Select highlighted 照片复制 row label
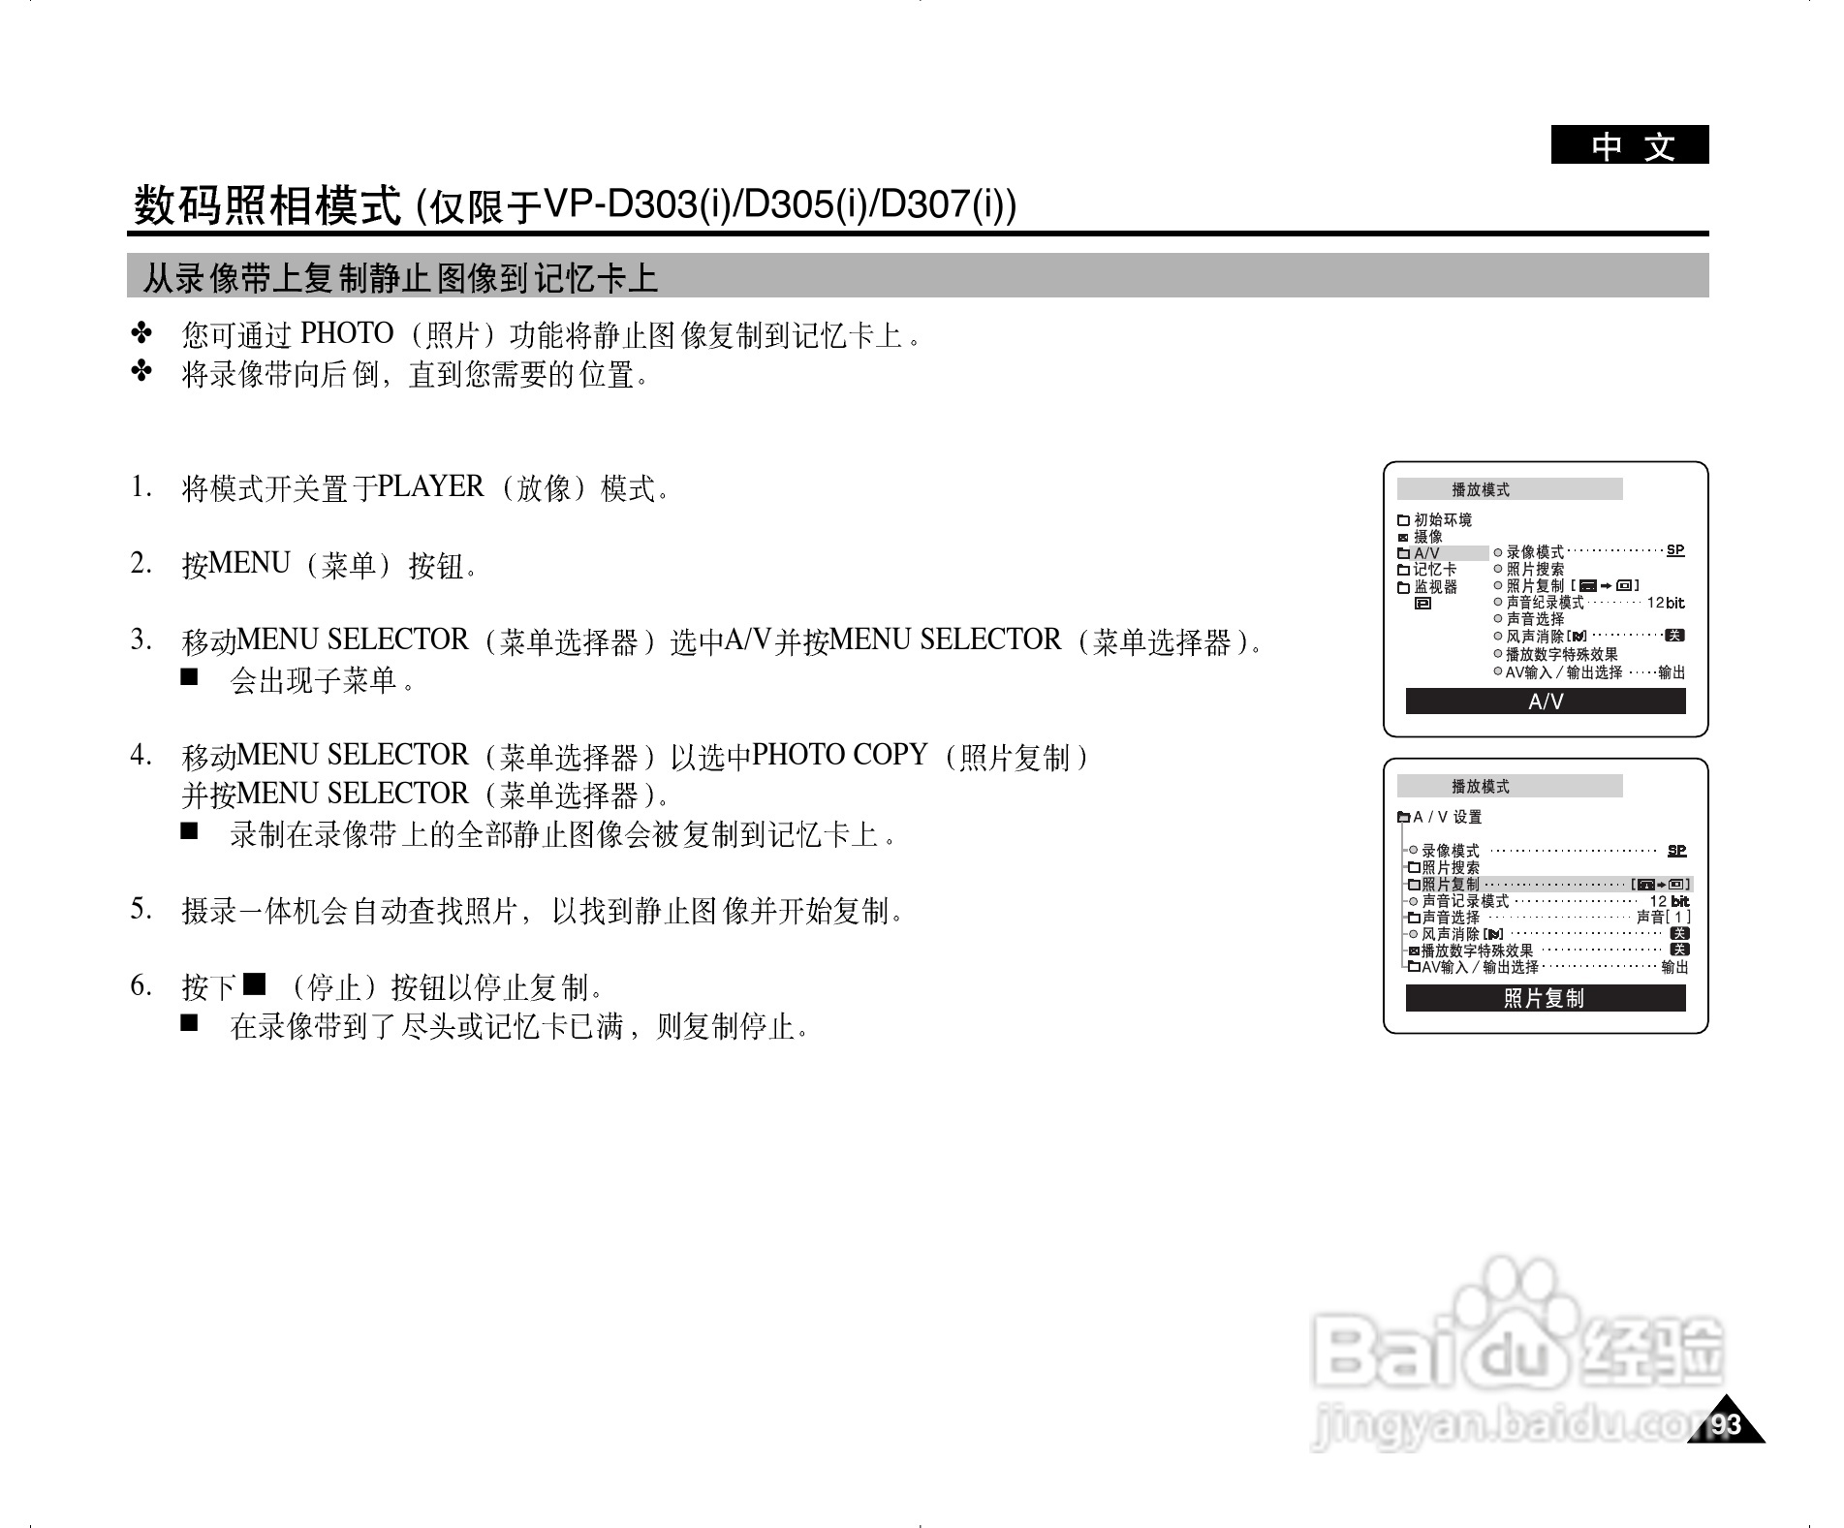The width and height of the screenshot is (1844, 1528). point(1451,885)
